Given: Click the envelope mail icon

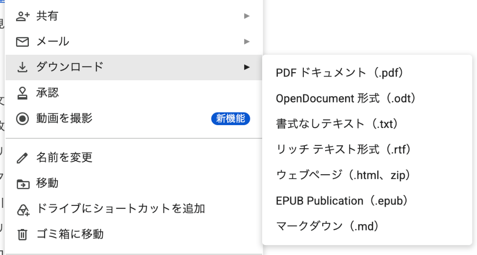Looking at the screenshot, I should [23, 42].
